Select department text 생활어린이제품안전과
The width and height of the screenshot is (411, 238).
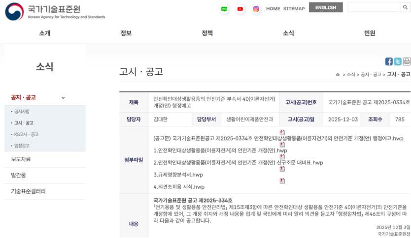click(249, 119)
